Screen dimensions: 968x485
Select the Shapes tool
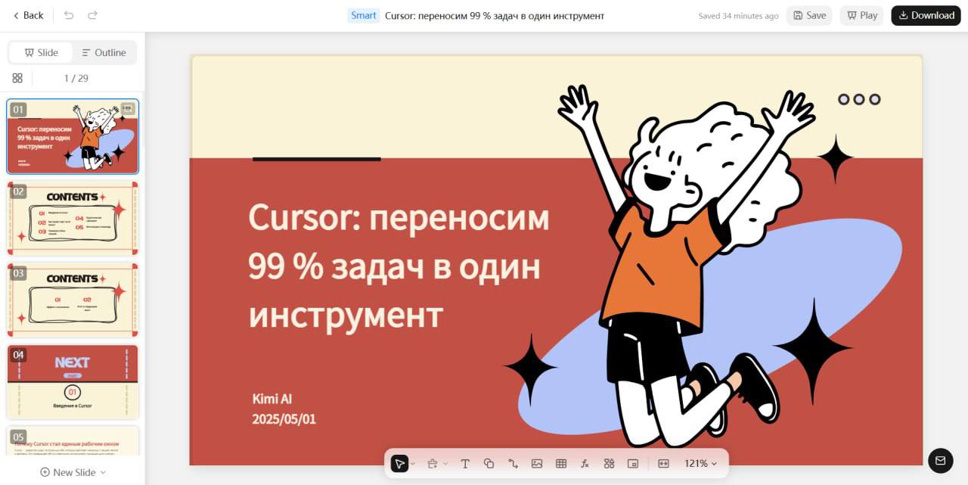pyautogui.click(x=489, y=463)
